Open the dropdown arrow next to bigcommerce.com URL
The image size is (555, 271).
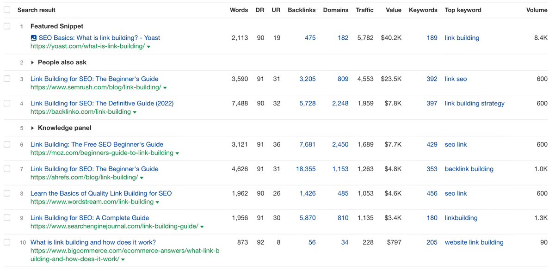(123, 260)
